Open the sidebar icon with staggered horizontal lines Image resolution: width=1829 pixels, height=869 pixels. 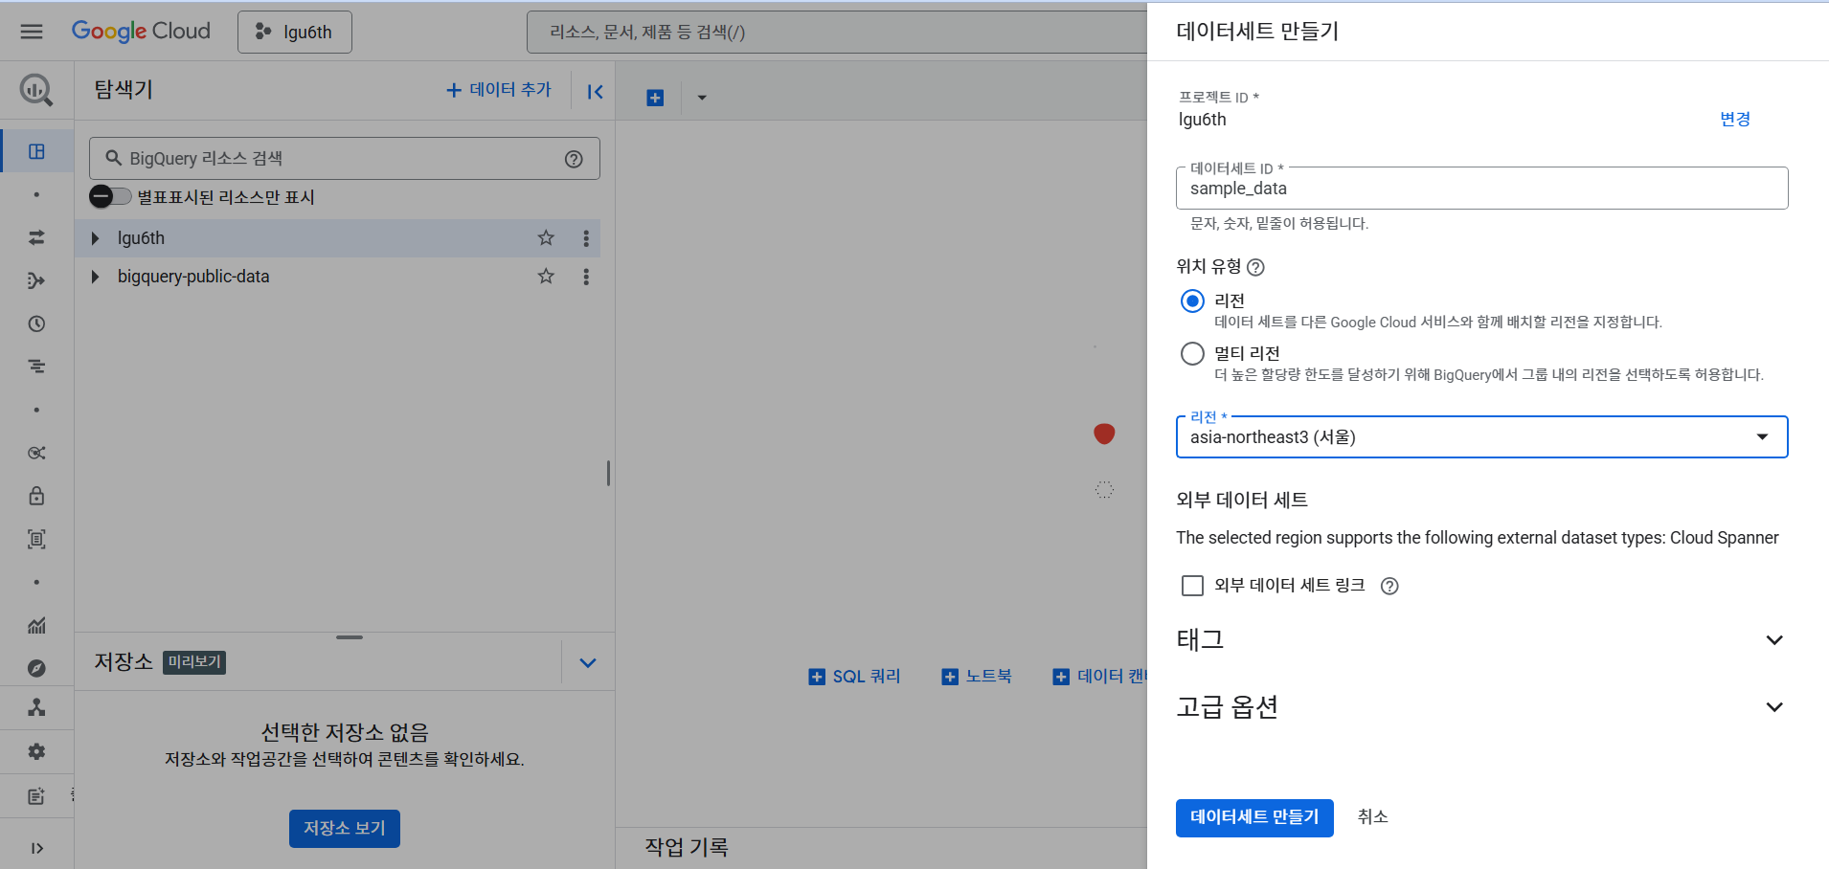pyautogui.click(x=36, y=367)
